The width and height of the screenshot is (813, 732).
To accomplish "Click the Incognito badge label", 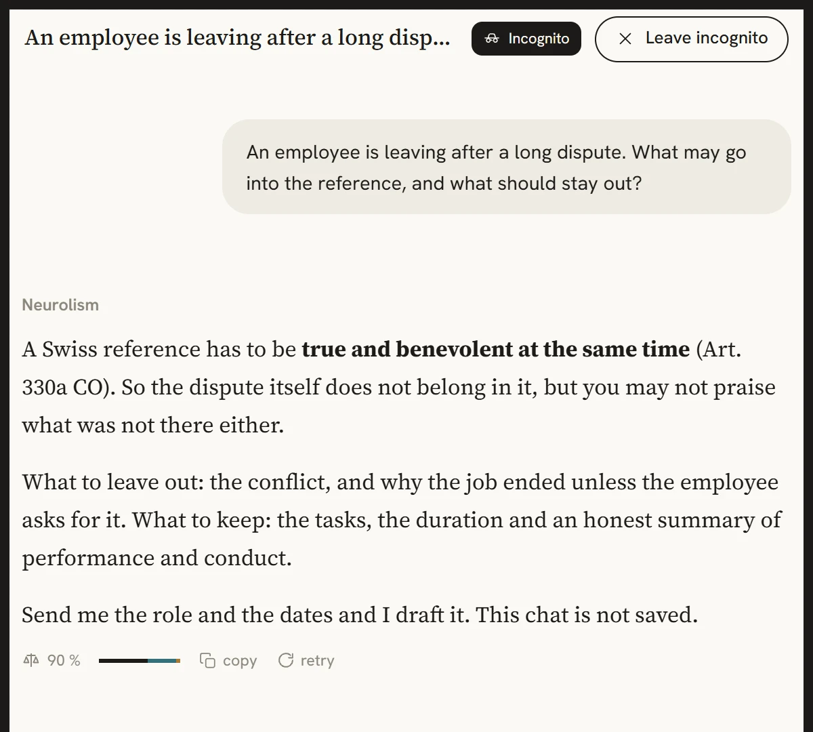I will [x=539, y=39].
